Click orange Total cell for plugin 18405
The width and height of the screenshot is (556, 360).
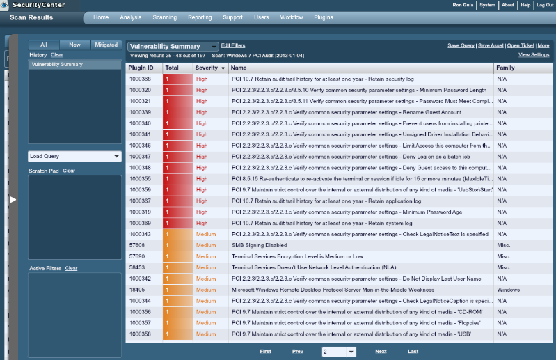[x=177, y=290]
